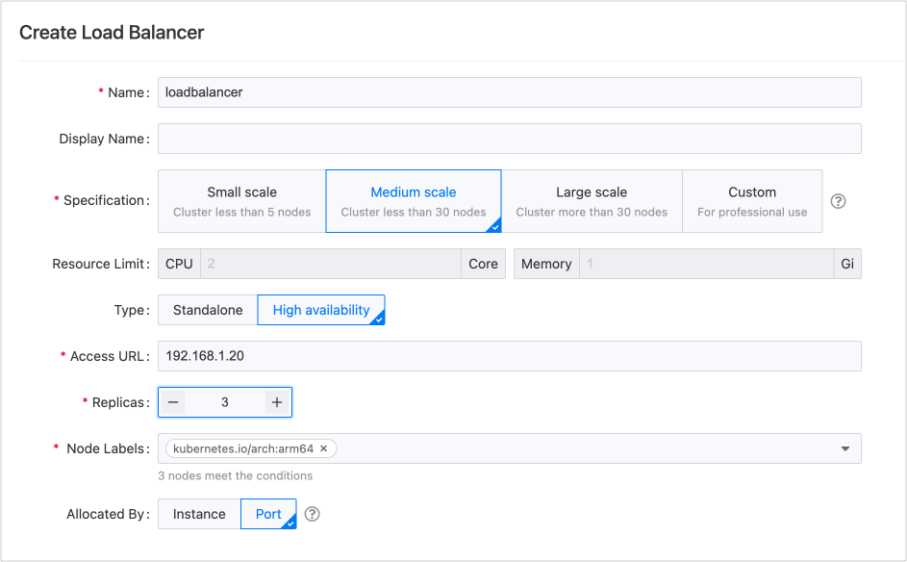Switch type to Standalone
Viewport: 907px width, 562px height.
pos(208,310)
